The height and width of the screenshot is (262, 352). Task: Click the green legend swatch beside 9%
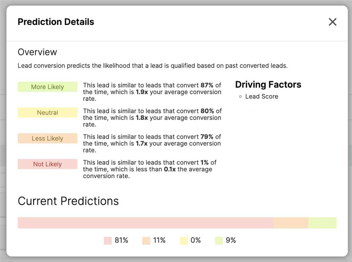(x=219, y=240)
